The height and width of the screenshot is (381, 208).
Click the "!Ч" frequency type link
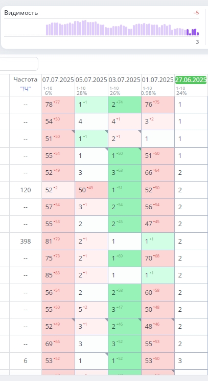pos(26,89)
